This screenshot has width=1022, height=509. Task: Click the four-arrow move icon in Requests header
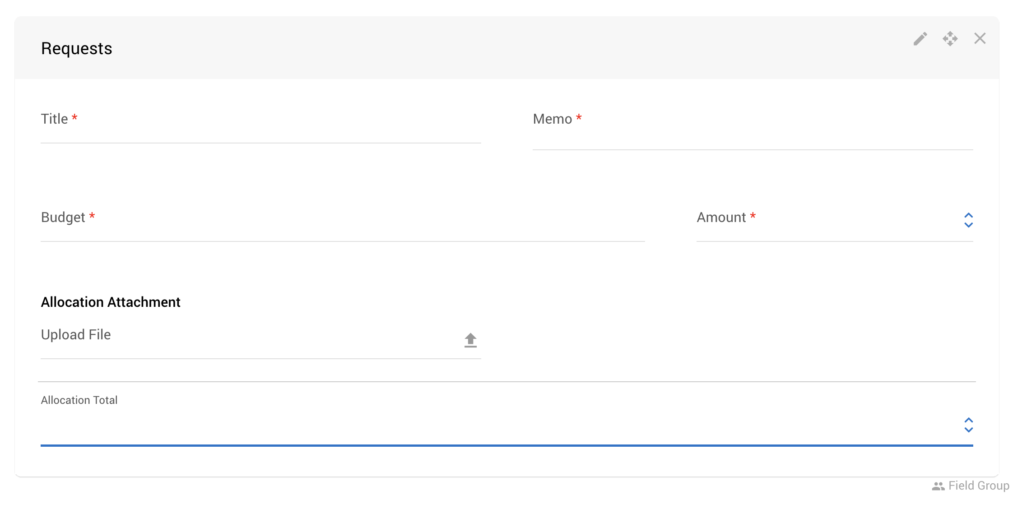click(950, 39)
